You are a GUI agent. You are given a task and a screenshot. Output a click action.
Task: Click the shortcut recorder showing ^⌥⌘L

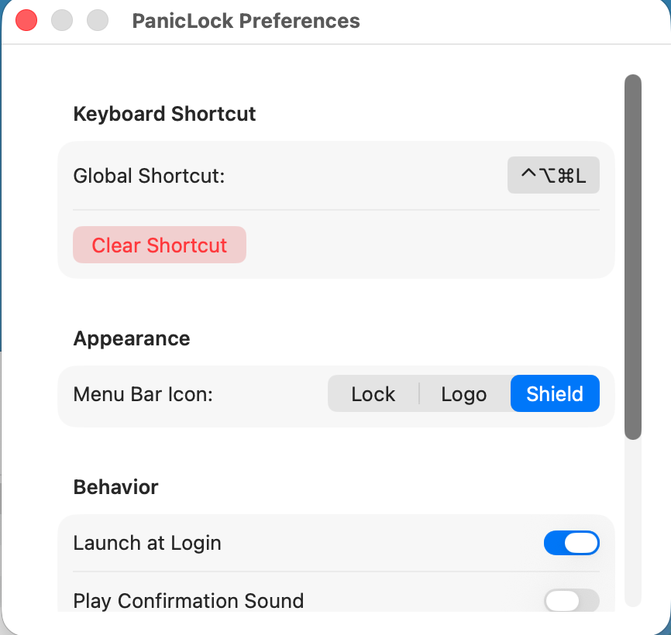click(x=552, y=175)
